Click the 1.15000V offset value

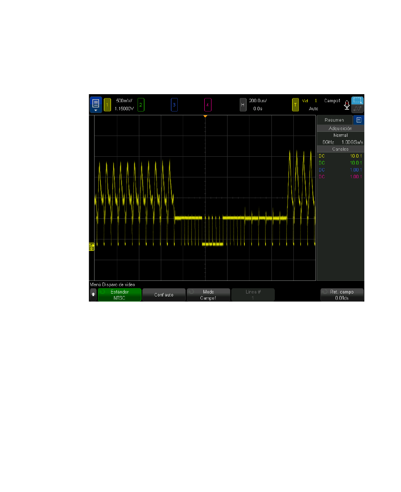(x=124, y=109)
